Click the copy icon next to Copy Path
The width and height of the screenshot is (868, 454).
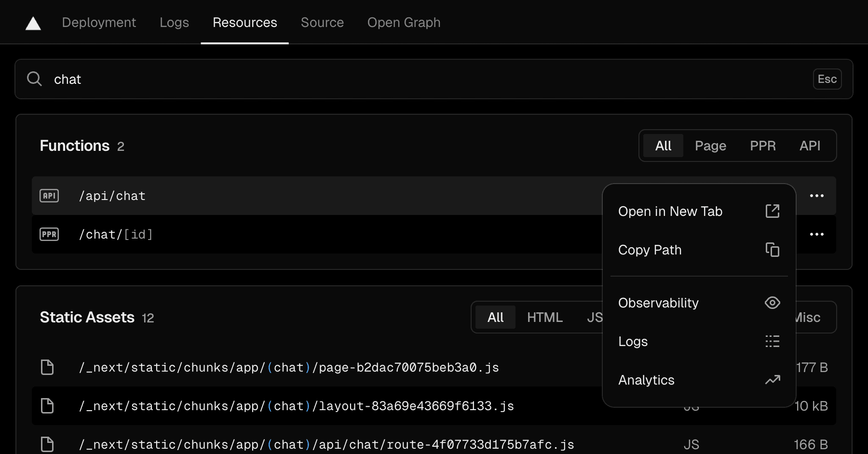tap(772, 250)
